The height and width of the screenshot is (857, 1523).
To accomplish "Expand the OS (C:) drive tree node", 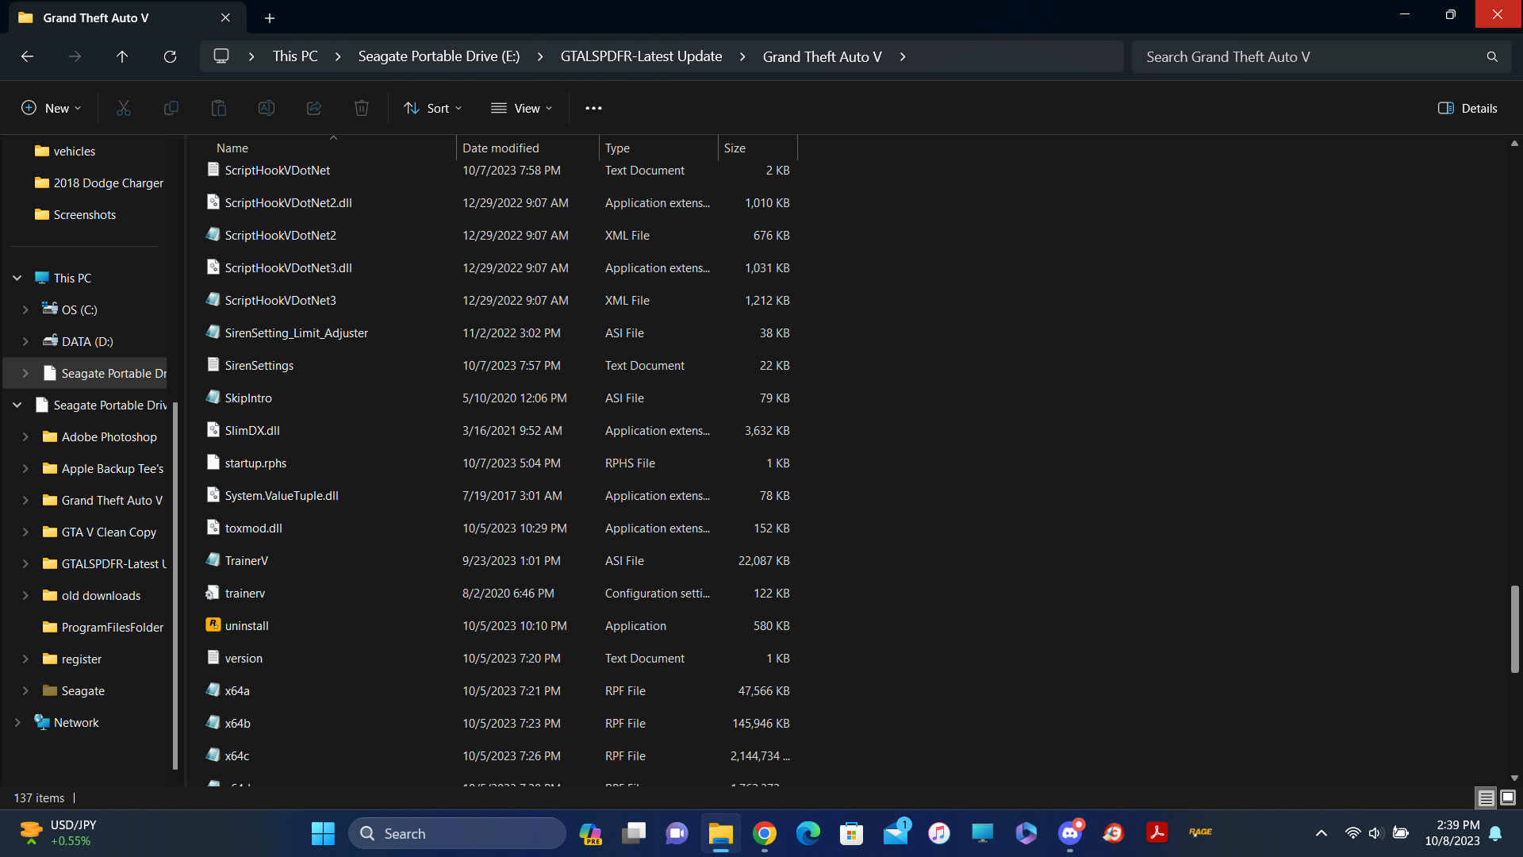I will coord(25,309).
